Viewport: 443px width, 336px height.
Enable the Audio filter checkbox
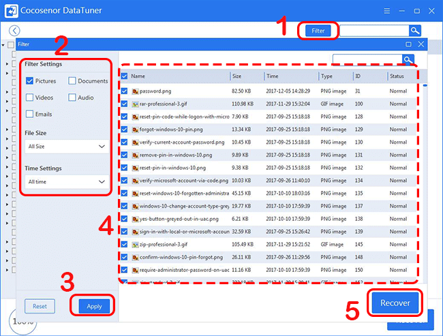pos(72,97)
